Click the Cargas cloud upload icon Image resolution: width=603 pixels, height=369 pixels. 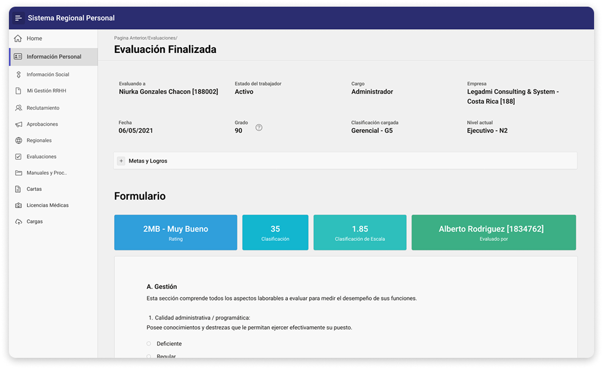[x=18, y=222]
